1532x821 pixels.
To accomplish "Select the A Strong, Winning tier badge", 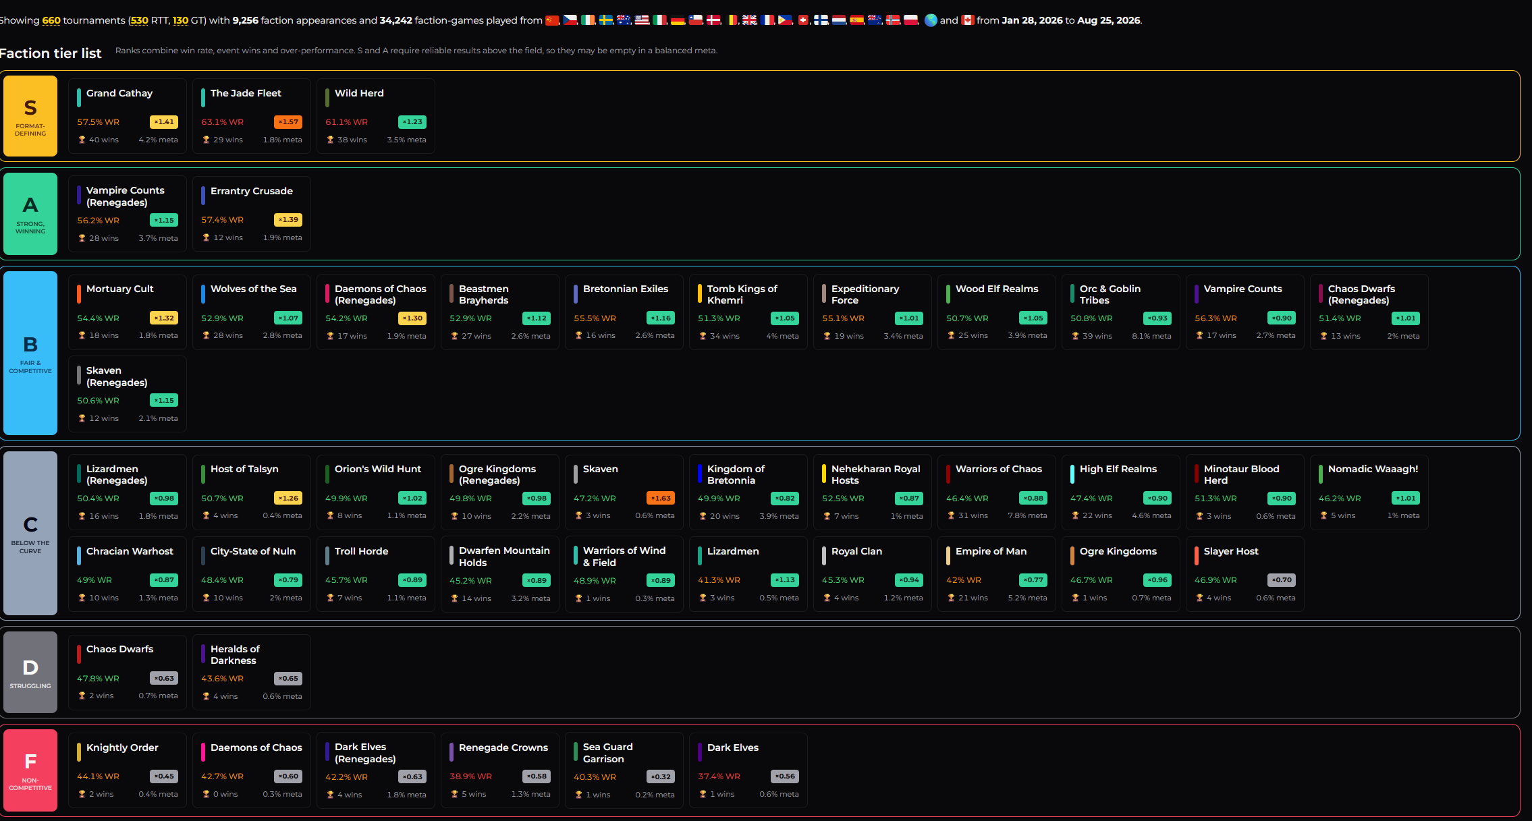I will (30, 214).
